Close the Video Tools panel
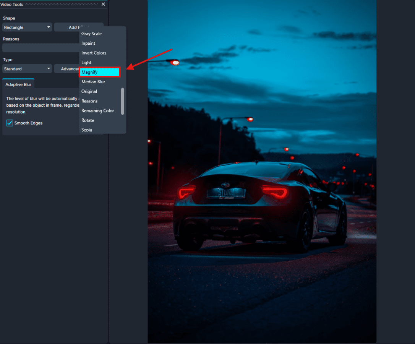Screen dimensions: 415x344 click(x=103, y=4)
